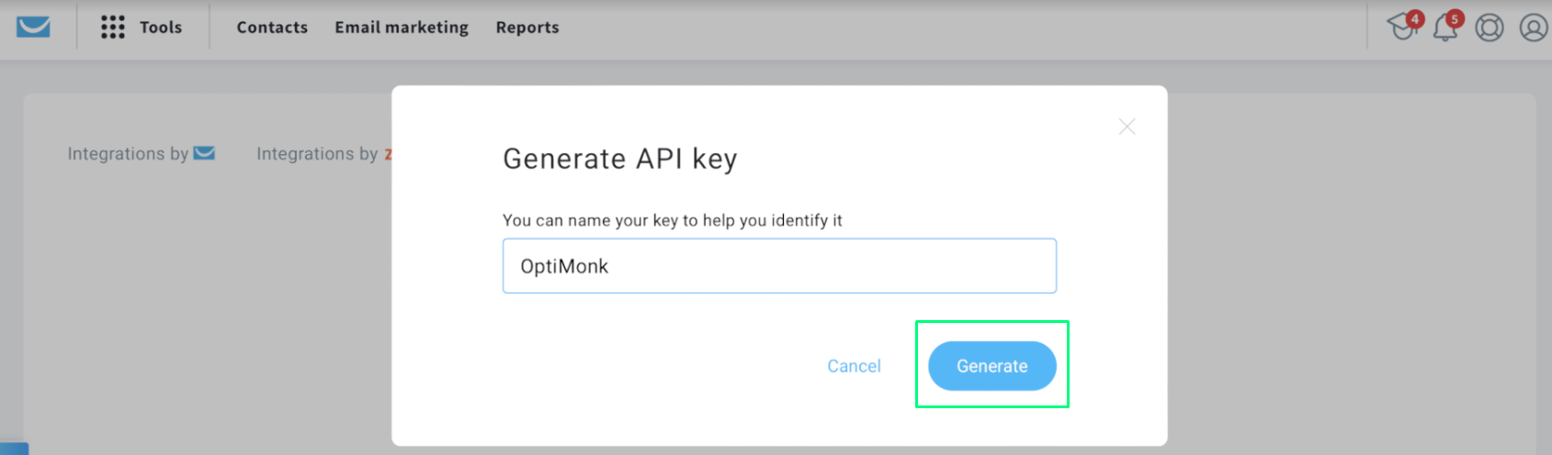
Task: Click the API key name field
Action: tap(779, 266)
